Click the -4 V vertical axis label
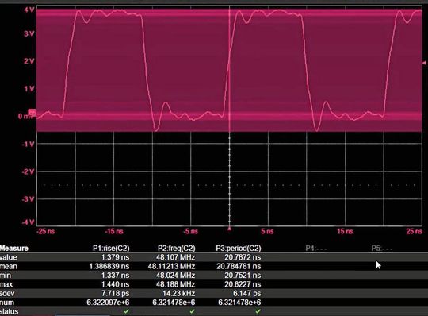The height and width of the screenshot is (316, 428). pyautogui.click(x=28, y=222)
